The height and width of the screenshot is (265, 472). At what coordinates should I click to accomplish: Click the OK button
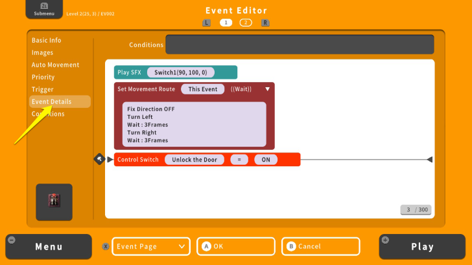pos(236,246)
